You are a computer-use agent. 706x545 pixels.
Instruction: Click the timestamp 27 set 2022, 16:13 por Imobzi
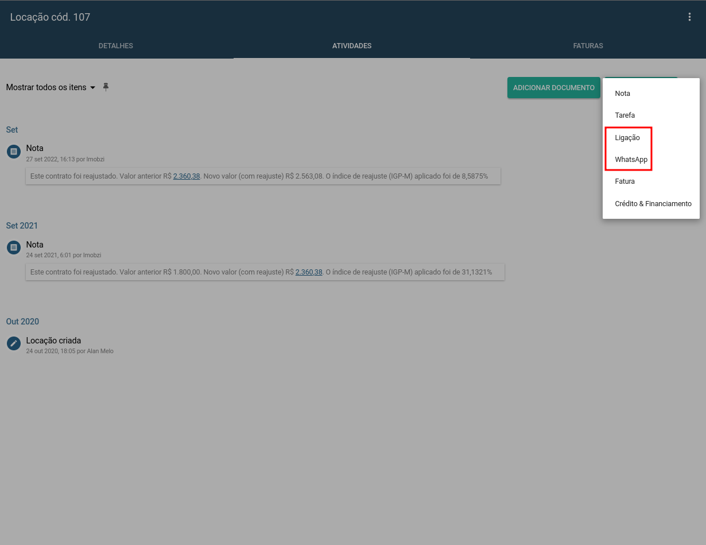[65, 159]
